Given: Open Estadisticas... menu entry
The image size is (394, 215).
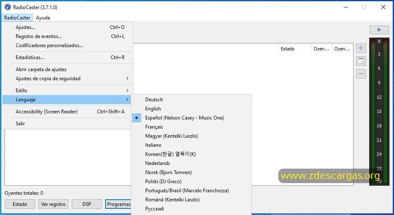Looking at the screenshot, I should pos(67,57).
